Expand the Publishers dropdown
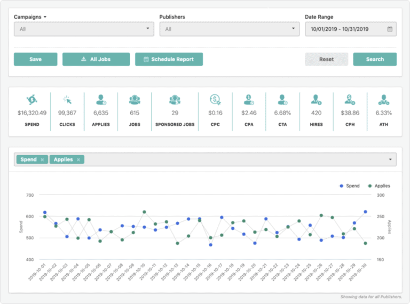This screenshot has width=410, height=304. tap(230, 29)
